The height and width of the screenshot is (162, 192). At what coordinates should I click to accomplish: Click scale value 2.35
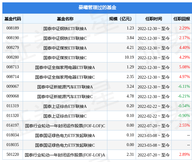[x=130, y=77]
